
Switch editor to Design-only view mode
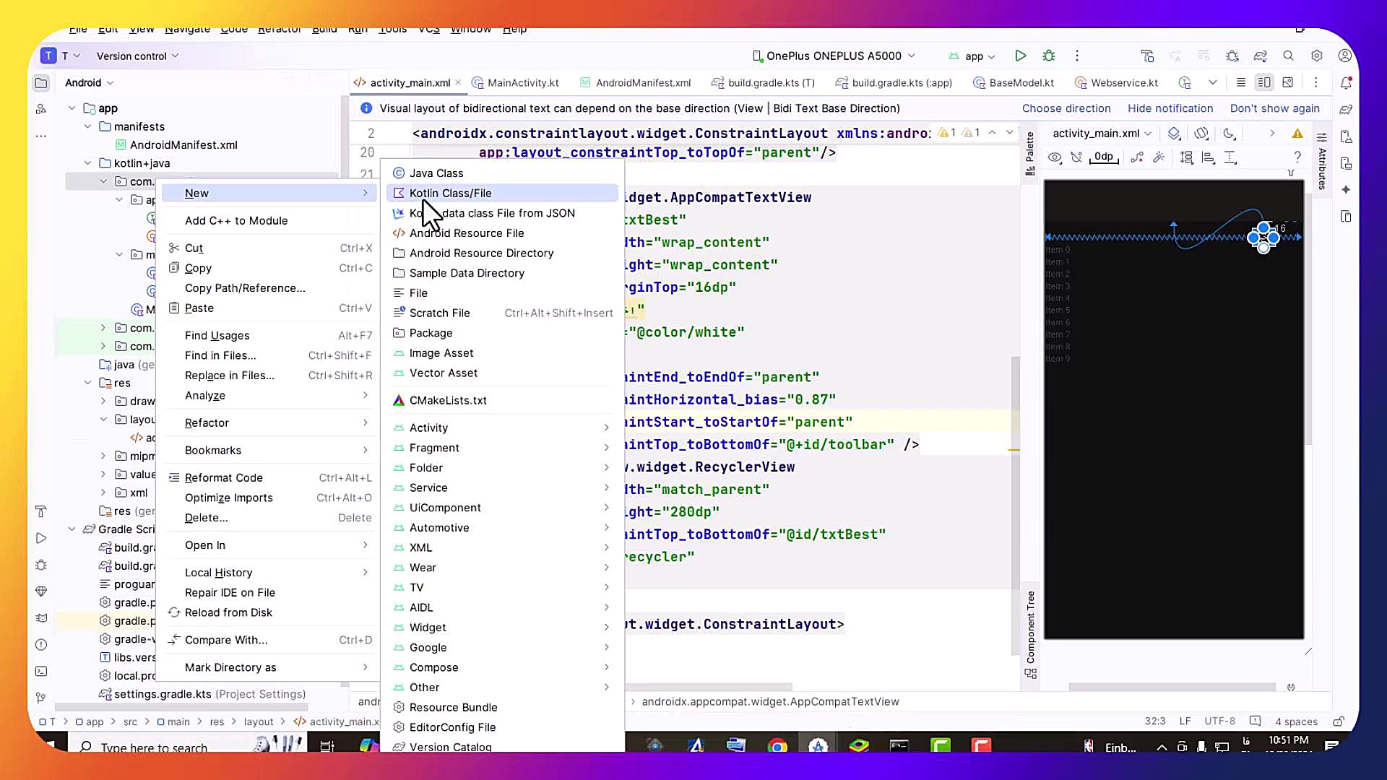[1287, 83]
